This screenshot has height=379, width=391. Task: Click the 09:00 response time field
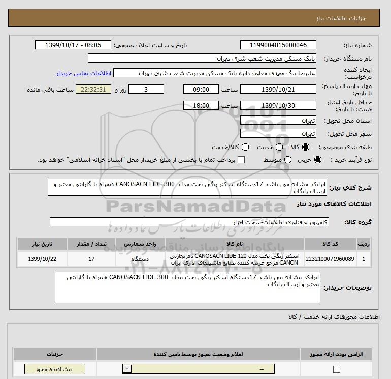point(201,90)
